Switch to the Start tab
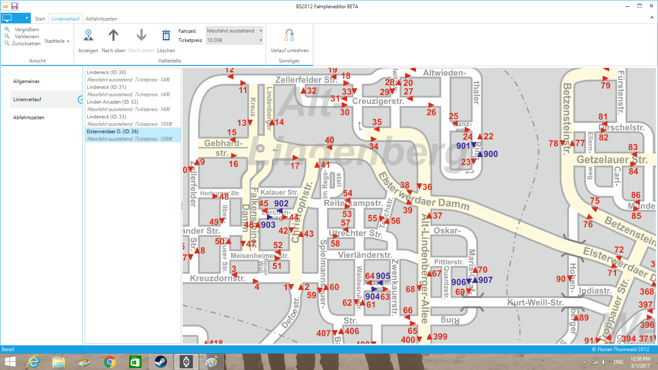658x370 pixels. [x=40, y=19]
